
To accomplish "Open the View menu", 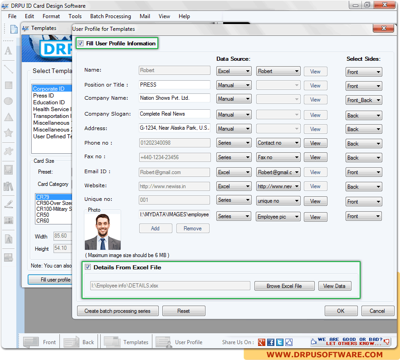I will coord(164,16).
